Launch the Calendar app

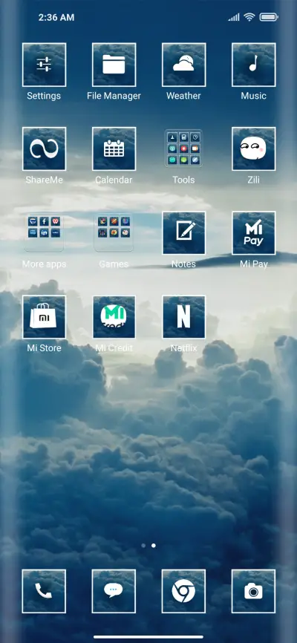coord(114,148)
